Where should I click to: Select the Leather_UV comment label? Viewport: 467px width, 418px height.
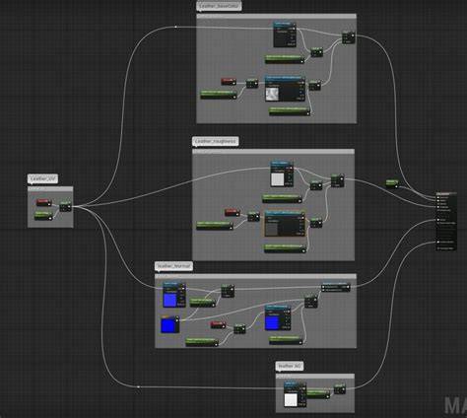(43, 178)
